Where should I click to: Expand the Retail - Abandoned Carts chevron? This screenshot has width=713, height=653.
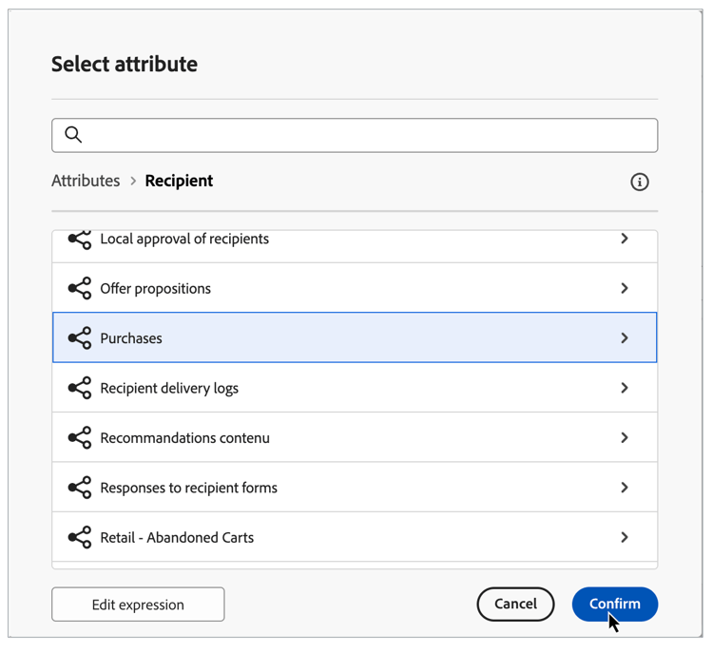(x=625, y=537)
